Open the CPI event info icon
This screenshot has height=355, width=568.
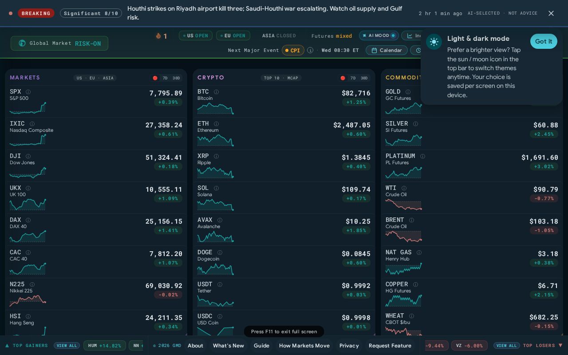pos(310,50)
